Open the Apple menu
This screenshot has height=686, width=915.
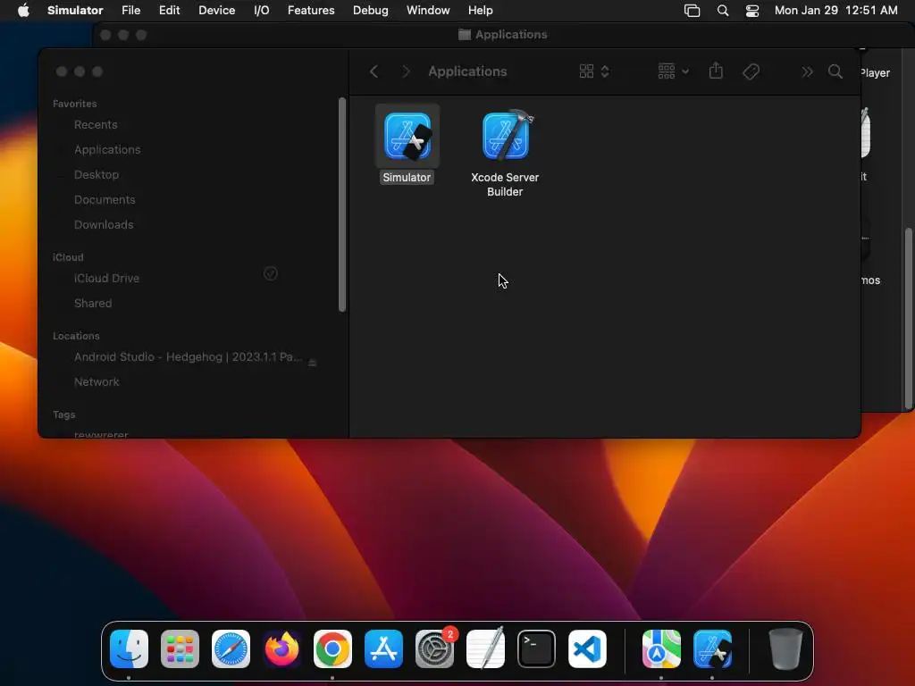pos(23,11)
